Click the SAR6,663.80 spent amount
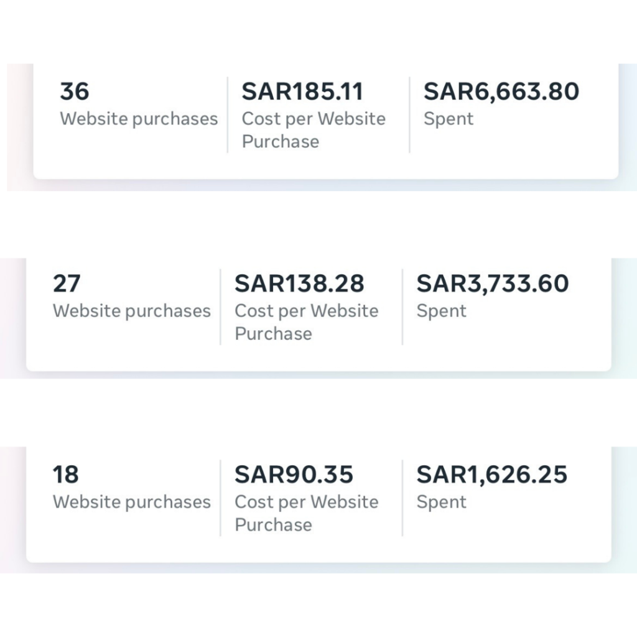Viewport: 637px width, 637px height. (501, 91)
